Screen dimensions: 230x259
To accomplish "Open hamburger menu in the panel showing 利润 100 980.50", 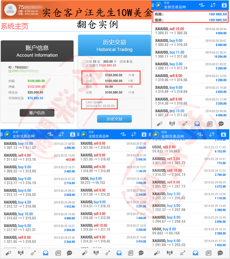I will pyautogui.click(x=153, y=5).
